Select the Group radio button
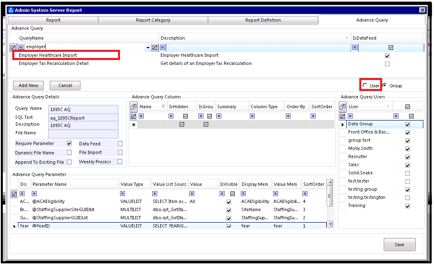434x265 pixels. tap(385, 85)
